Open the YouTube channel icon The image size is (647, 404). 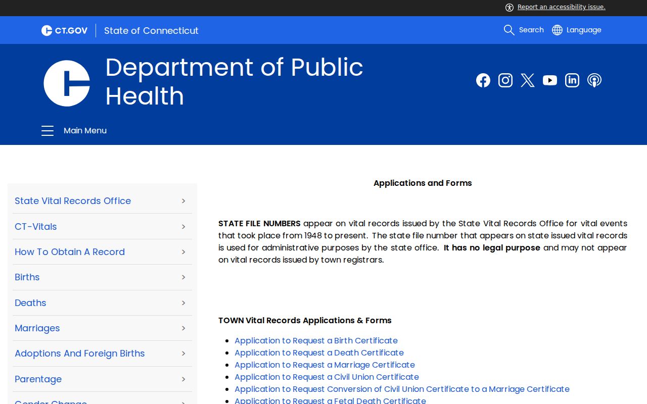click(x=550, y=80)
